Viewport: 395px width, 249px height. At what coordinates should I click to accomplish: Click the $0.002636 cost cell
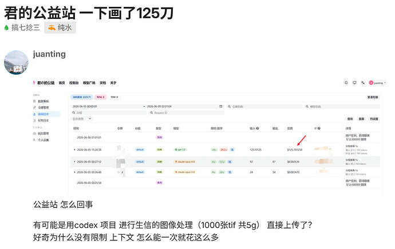pyautogui.click(x=293, y=162)
